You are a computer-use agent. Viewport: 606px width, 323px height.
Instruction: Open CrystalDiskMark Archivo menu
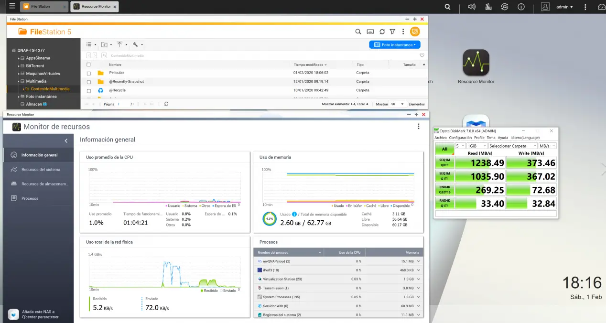[x=441, y=138]
